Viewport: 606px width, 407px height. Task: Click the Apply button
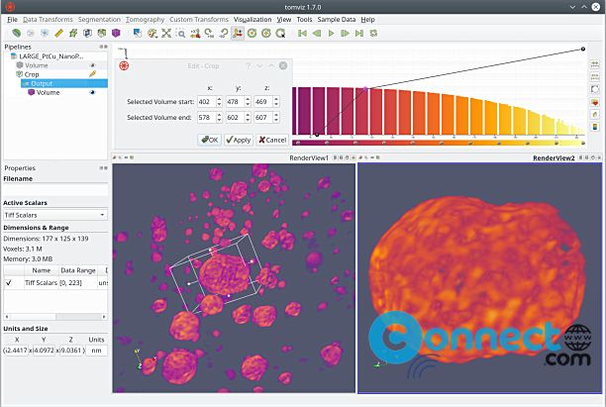point(238,140)
